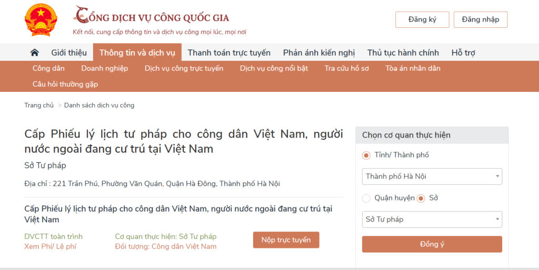539x270 pixels.
Task: Expand the Sở Tư pháp dropdown
Action: click(x=432, y=219)
